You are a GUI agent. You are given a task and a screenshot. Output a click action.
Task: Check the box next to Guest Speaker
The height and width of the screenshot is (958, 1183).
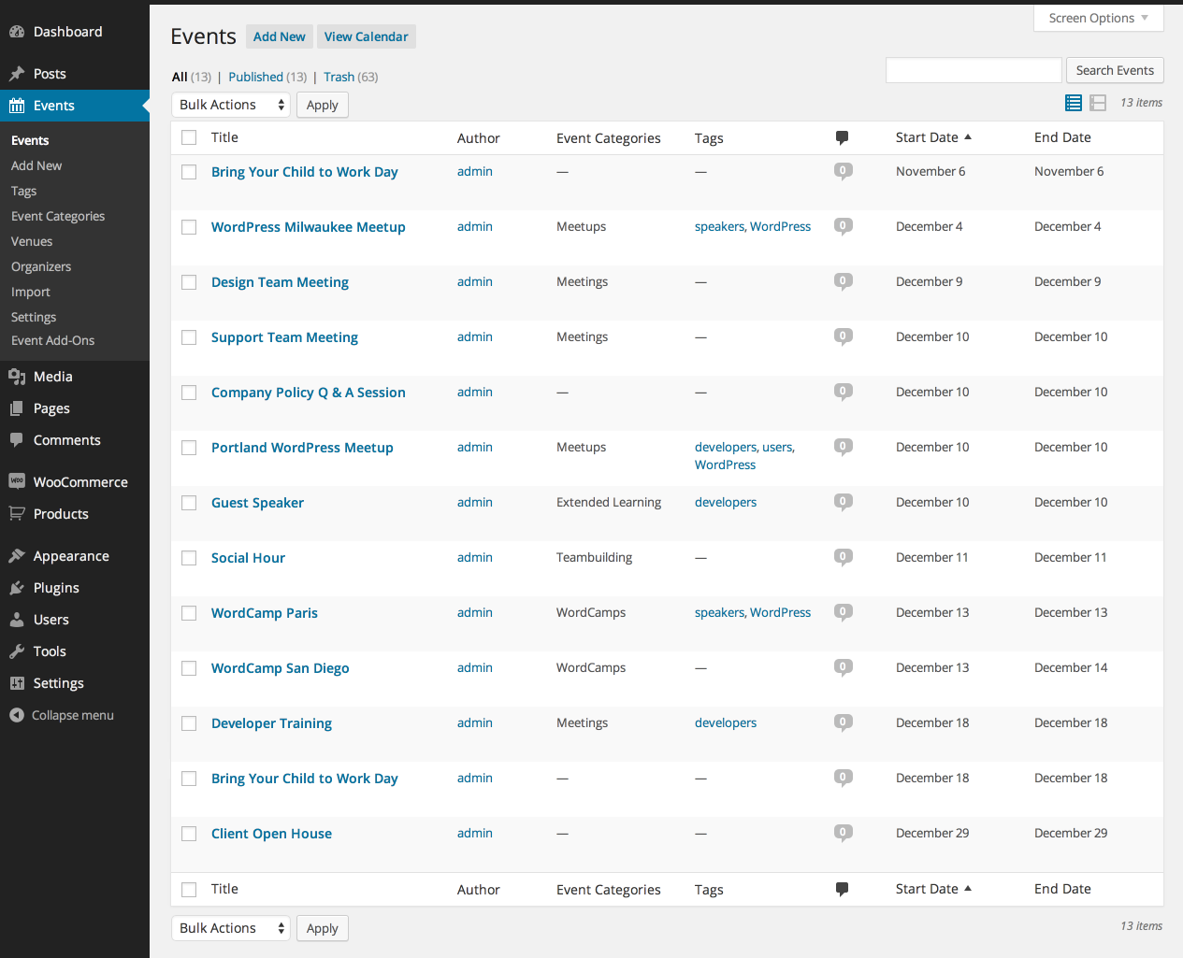click(188, 503)
